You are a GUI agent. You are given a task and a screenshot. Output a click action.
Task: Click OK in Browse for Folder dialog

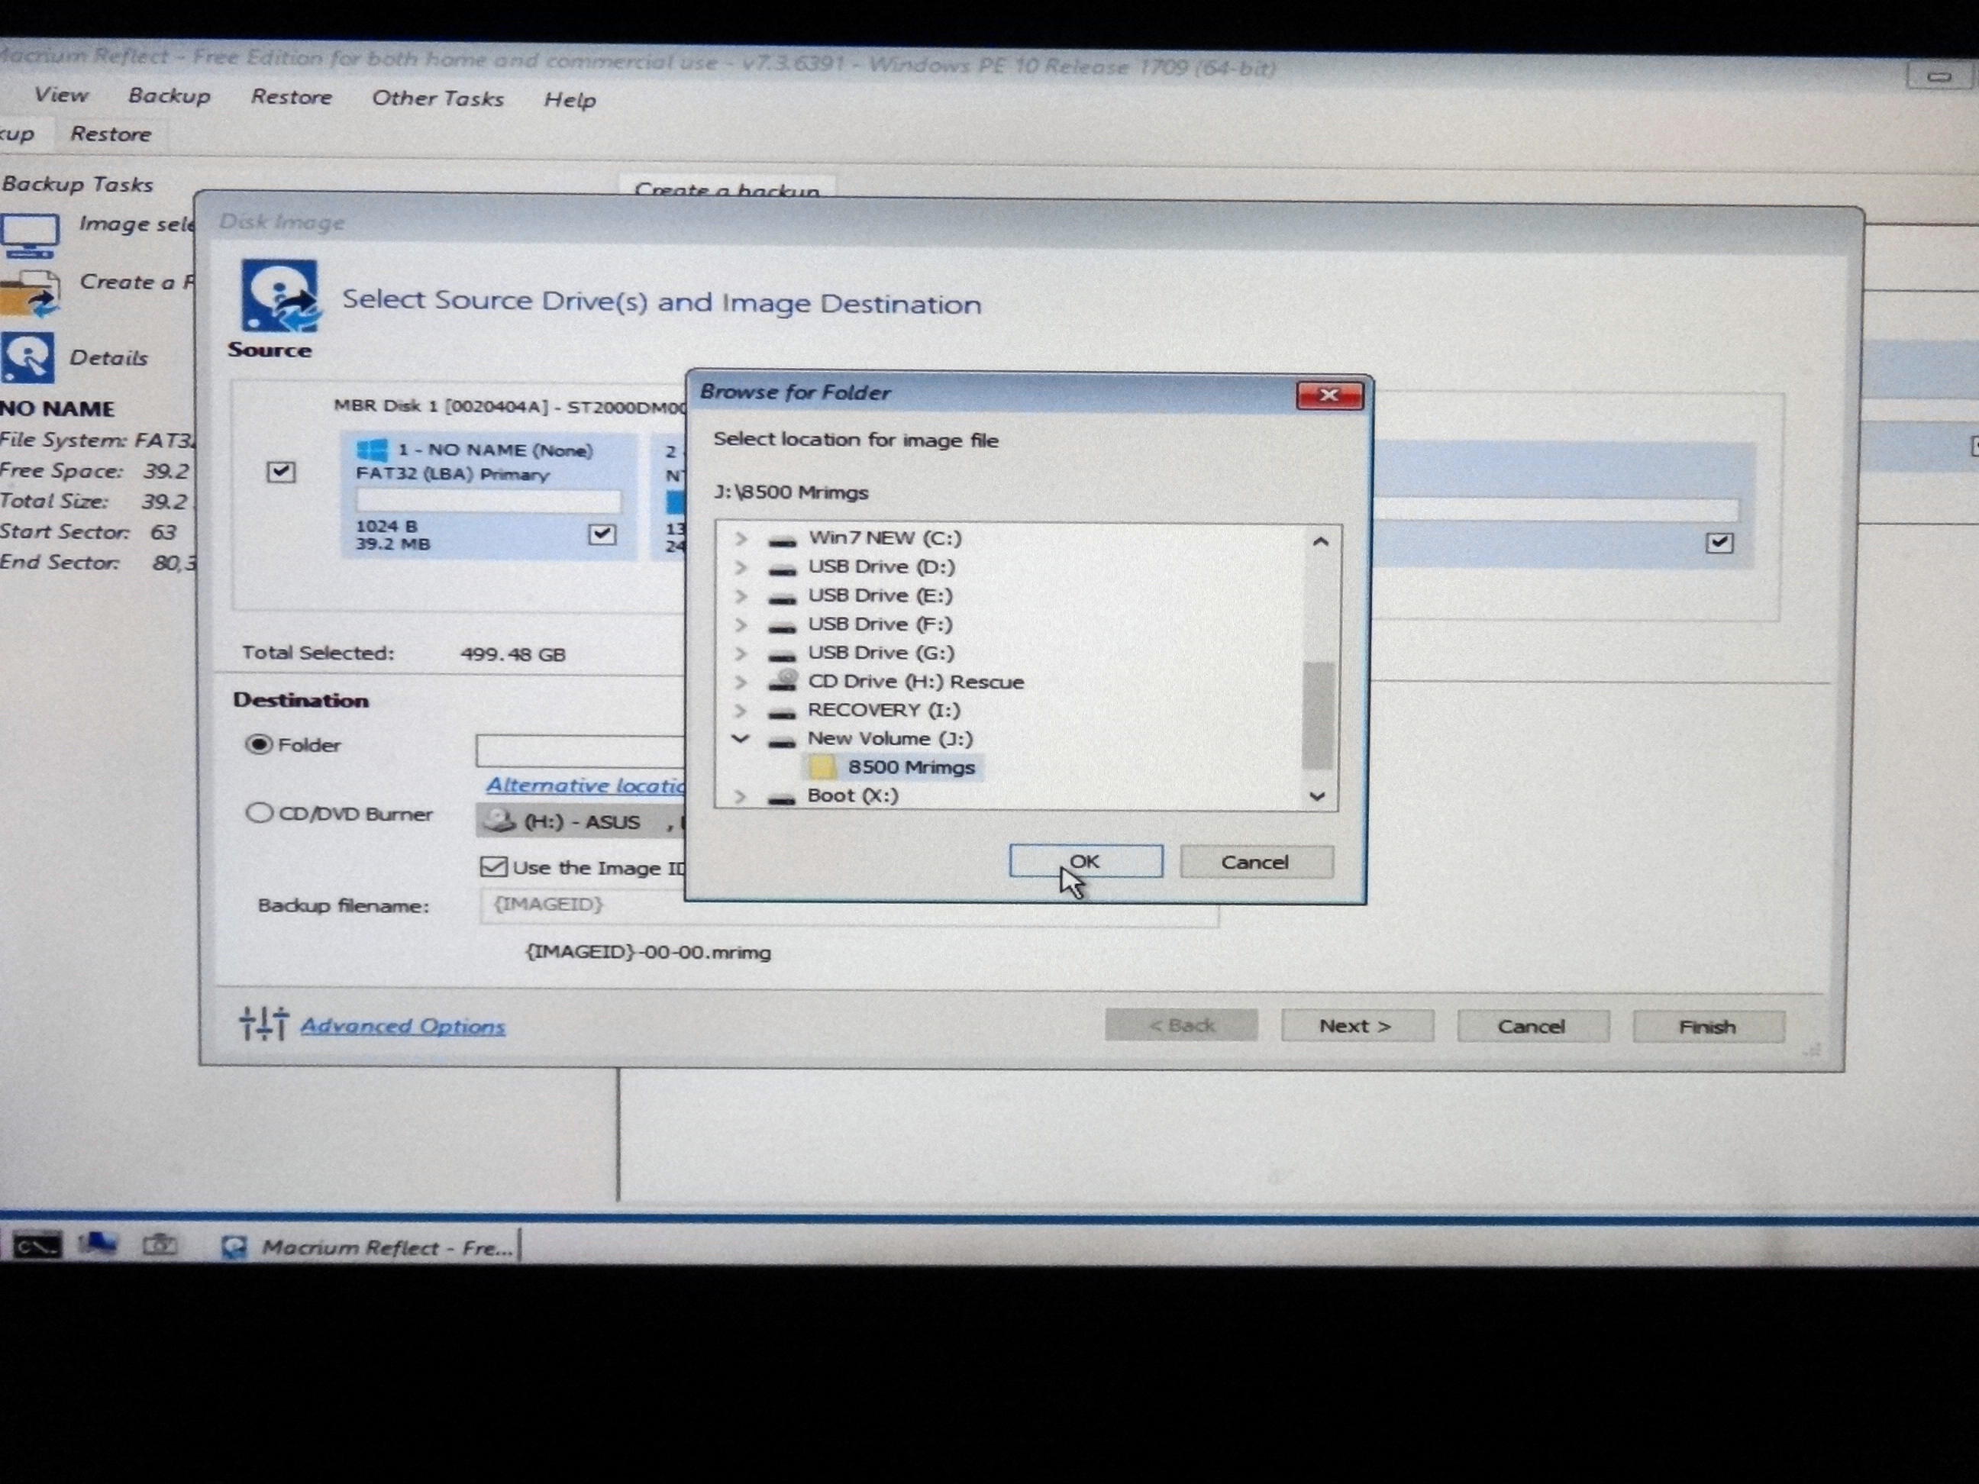pyautogui.click(x=1086, y=861)
